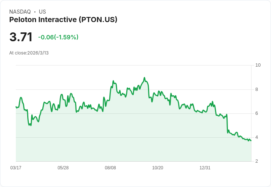Click the -0.06(-1.59%) price change
The image size is (271, 187).
pos(58,37)
